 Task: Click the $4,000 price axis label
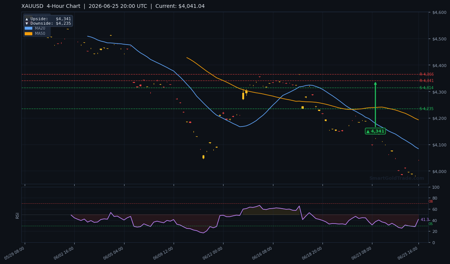[x=439, y=171]
